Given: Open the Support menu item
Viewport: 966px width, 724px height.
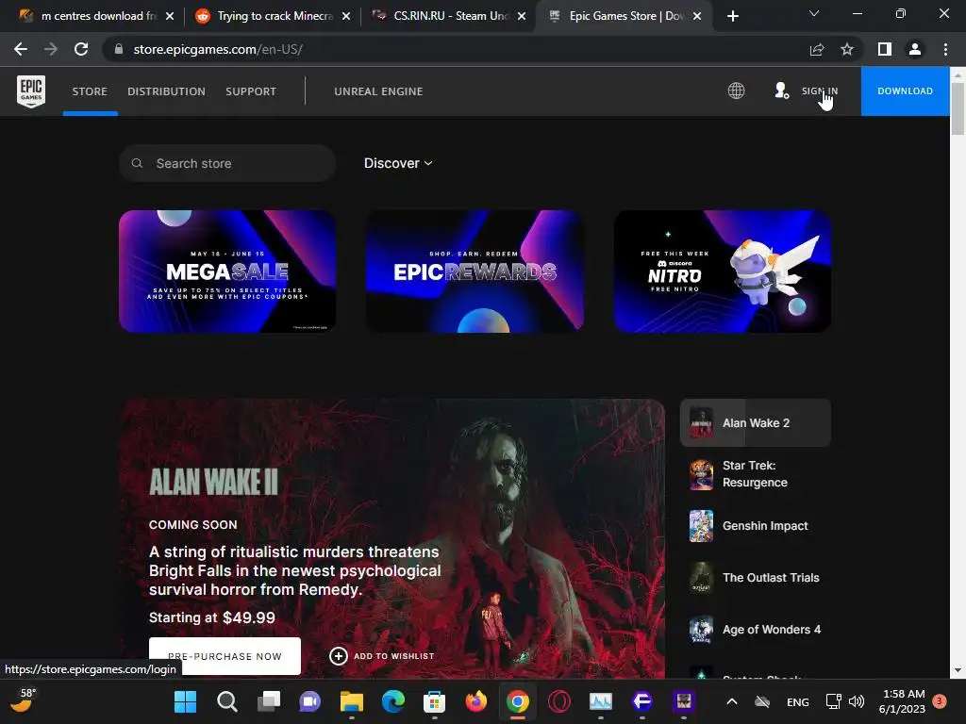Looking at the screenshot, I should coord(251,91).
